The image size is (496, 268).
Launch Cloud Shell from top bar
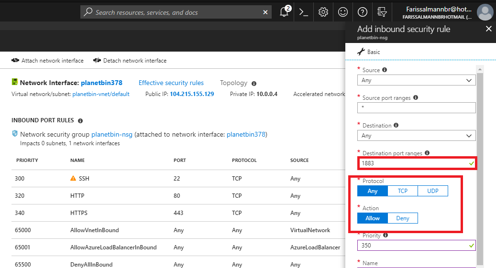click(304, 12)
